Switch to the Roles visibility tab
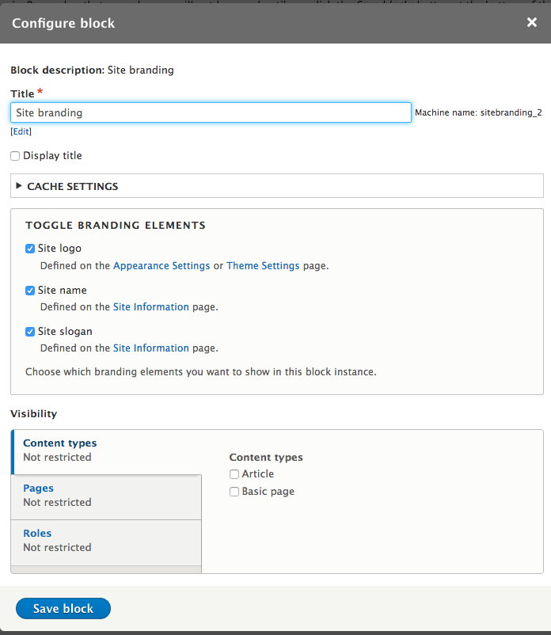Viewport: 551px width, 635px height. (37, 533)
